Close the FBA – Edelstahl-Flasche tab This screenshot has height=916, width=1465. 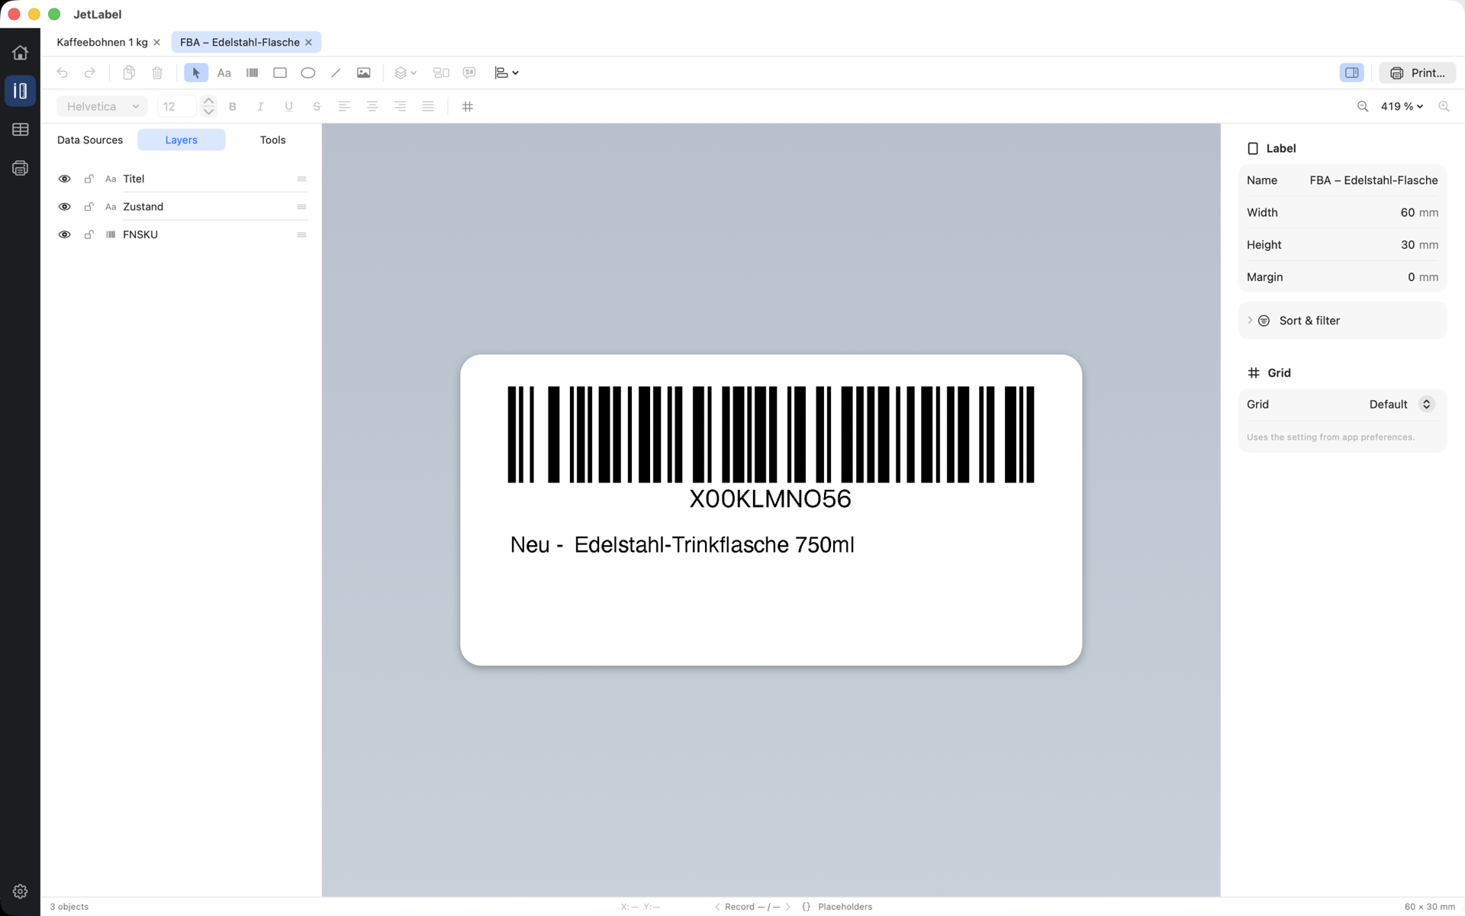(308, 42)
